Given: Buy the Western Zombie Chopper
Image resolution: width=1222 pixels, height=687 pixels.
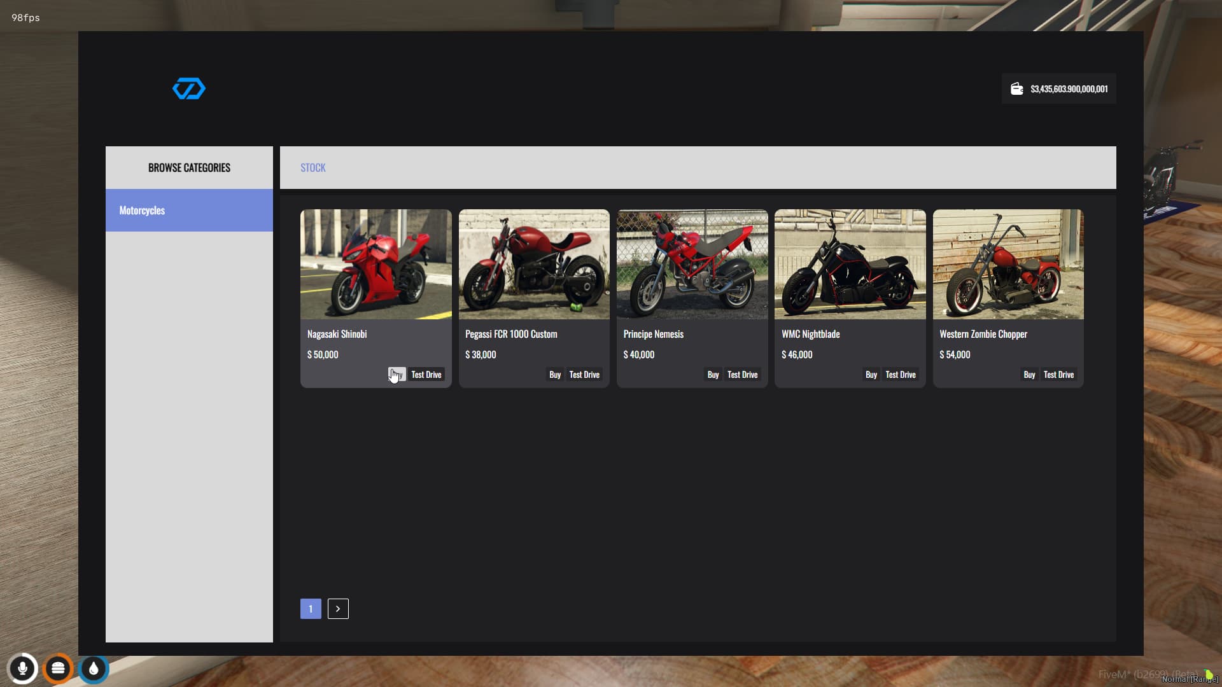Looking at the screenshot, I should click(1029, 375).
